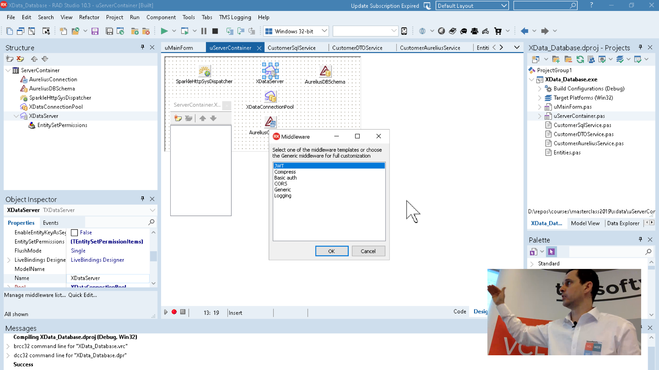The height and width of the screenshot is (370, 659).
Task: Click the shopping cart toolbar icon
Action: pyautogui.click(x=498, y=31)
